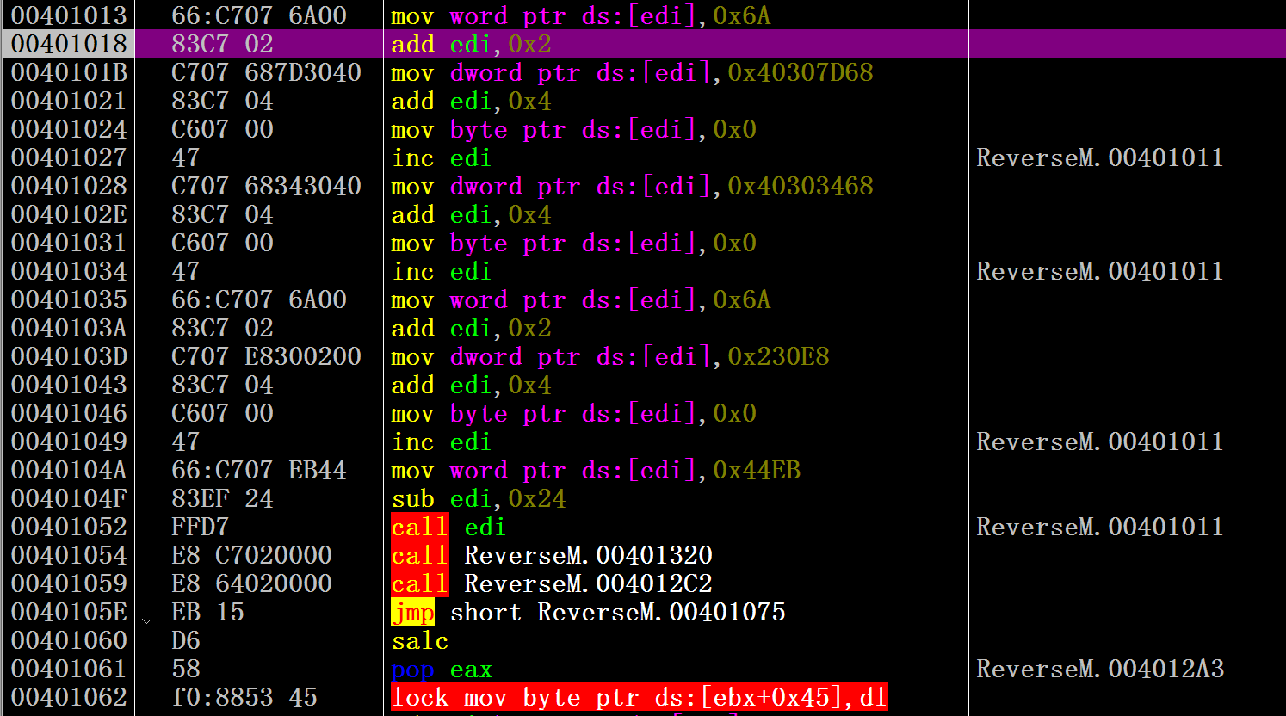Click address 00401028
Image resolution: width=1286 pixels, height=716 pixels.
click(x=69, y=186)
